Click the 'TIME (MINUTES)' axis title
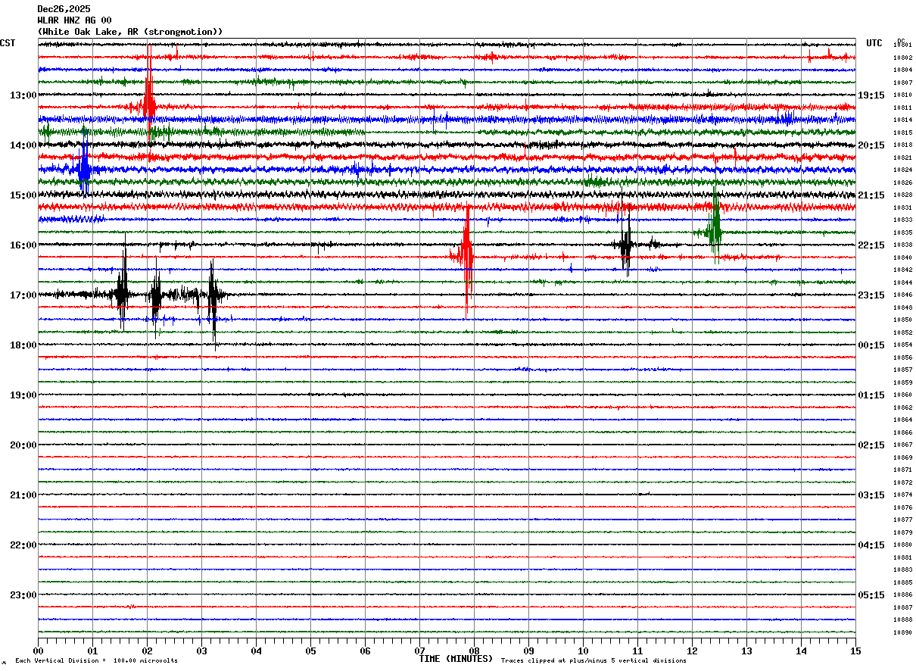The image size is (916, 671). click(456, 659)
